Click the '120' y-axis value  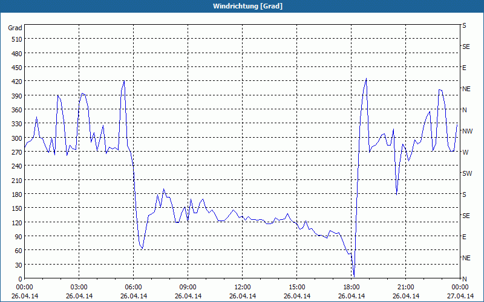[17, 222]
